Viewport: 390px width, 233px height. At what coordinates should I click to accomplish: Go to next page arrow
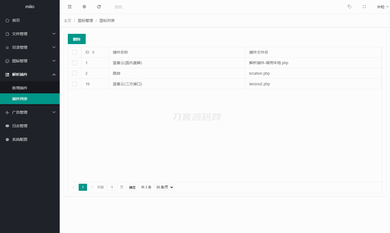click(92, 187)
